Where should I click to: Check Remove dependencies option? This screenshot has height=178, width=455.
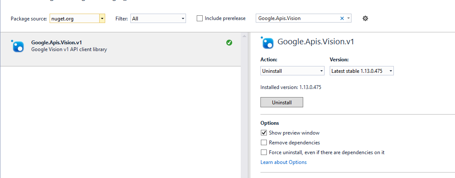(x=264, y=143)
